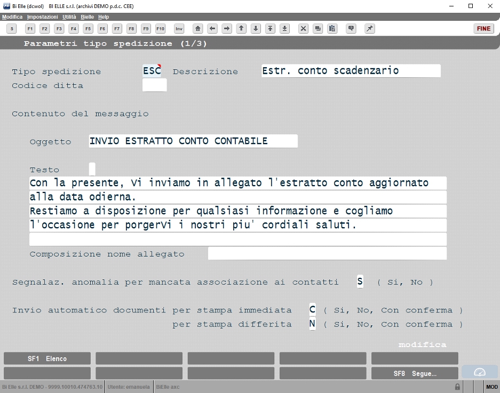Click the empty fifth message text line

click(x=238, y=239)
